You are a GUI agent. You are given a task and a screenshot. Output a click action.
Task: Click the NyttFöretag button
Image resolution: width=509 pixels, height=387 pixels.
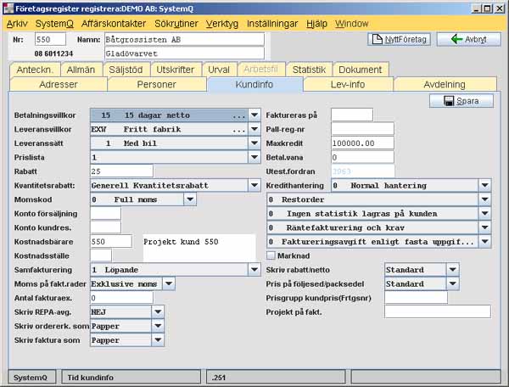coord(399,39)
